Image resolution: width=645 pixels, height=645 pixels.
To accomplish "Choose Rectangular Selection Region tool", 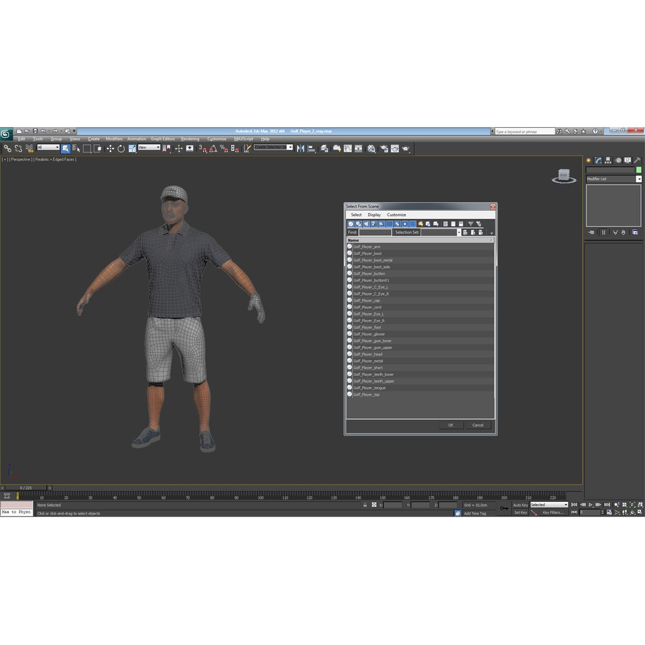I will pos(87,149).
